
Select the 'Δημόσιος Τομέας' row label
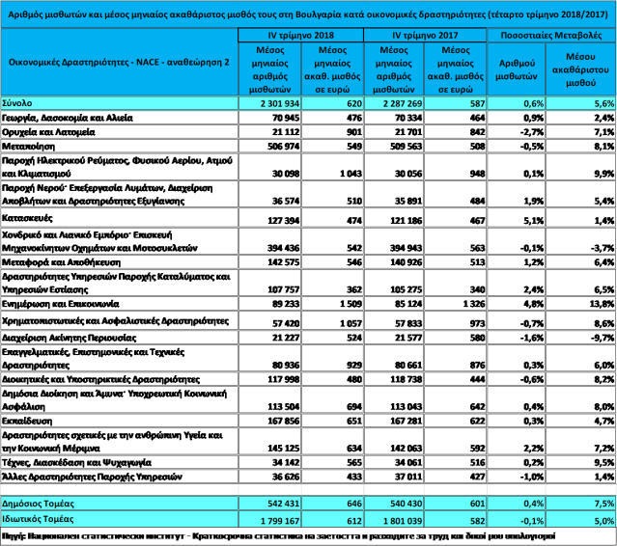[x=40, y=504]
